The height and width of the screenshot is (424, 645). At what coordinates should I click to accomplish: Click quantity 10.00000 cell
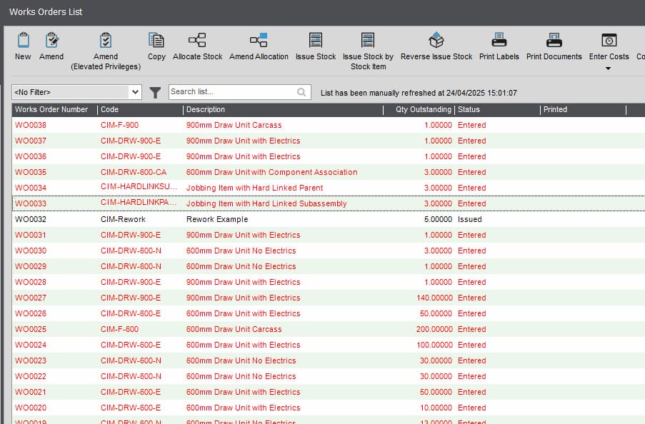(436, 408)
